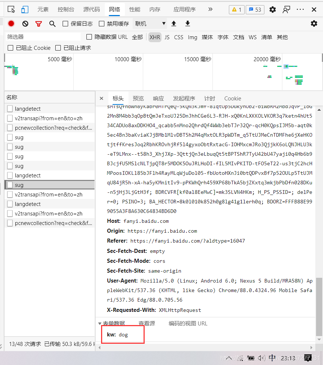
Task: Filter requests by Img
Action: 193,37
